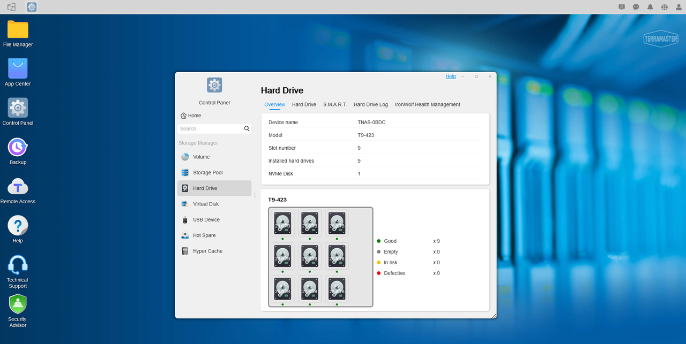The image size is (686, 344).
Task: Open the Hard Drive Log tab
Action: click(371, 104)
